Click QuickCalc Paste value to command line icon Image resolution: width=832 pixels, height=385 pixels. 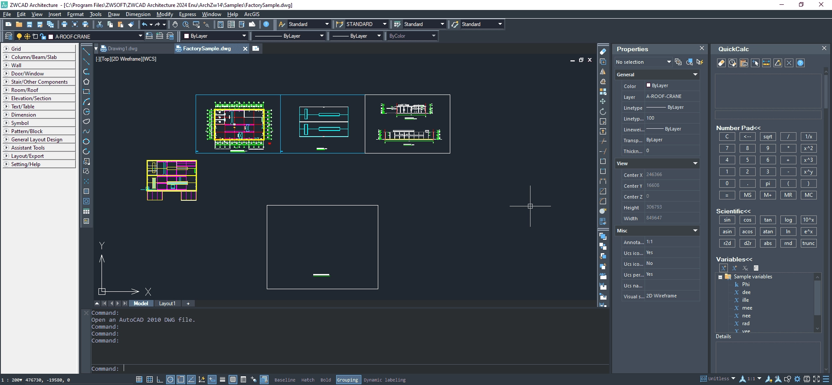(744, 63)
